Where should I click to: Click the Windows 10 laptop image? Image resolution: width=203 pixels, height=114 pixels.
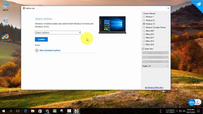pyautogui.click(x=112, y=25)
